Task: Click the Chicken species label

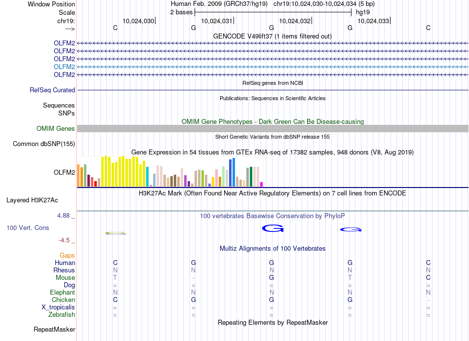Action: 63,300
